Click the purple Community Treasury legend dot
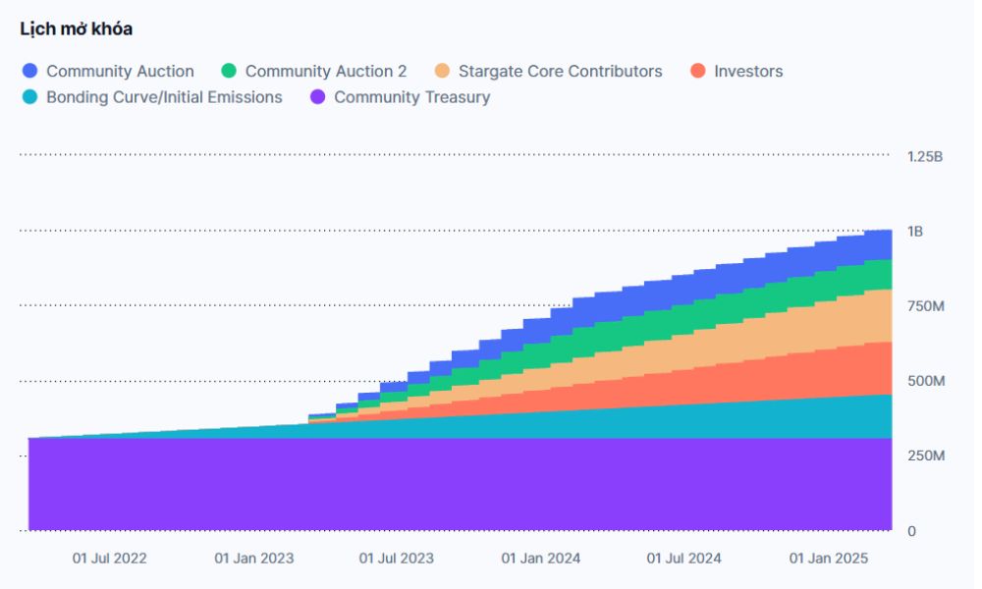Image resolution: width=982 pixels, height=589 pixels. click(x=317, y=97)
